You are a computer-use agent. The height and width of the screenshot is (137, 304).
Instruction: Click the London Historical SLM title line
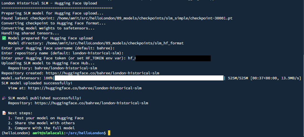pyautogui.click(x=49, y=3)
